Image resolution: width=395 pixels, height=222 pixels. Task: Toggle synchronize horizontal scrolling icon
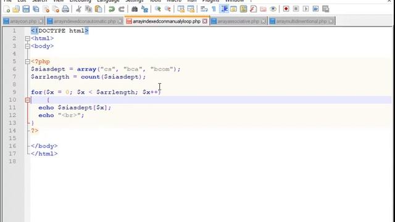191,9
